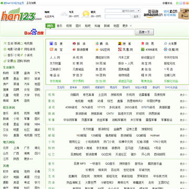Screen dimensions: 189x189
Task: Click tomorrow's sunny weather icon
Action: click(86, 14)
